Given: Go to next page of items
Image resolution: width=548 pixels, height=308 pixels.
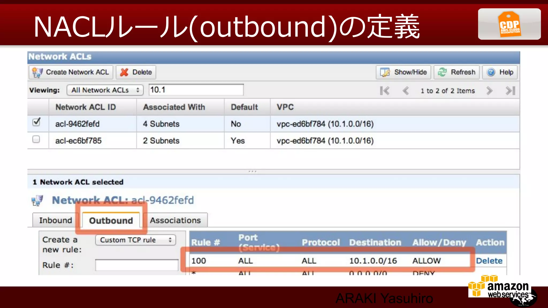Looking at the screenshot, I should point(489,91).
